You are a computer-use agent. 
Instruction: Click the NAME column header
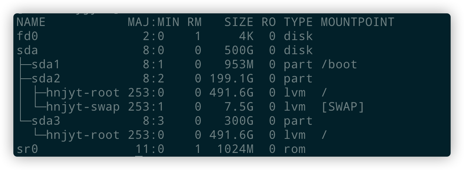pyautogui.click(x=31, y=22)
